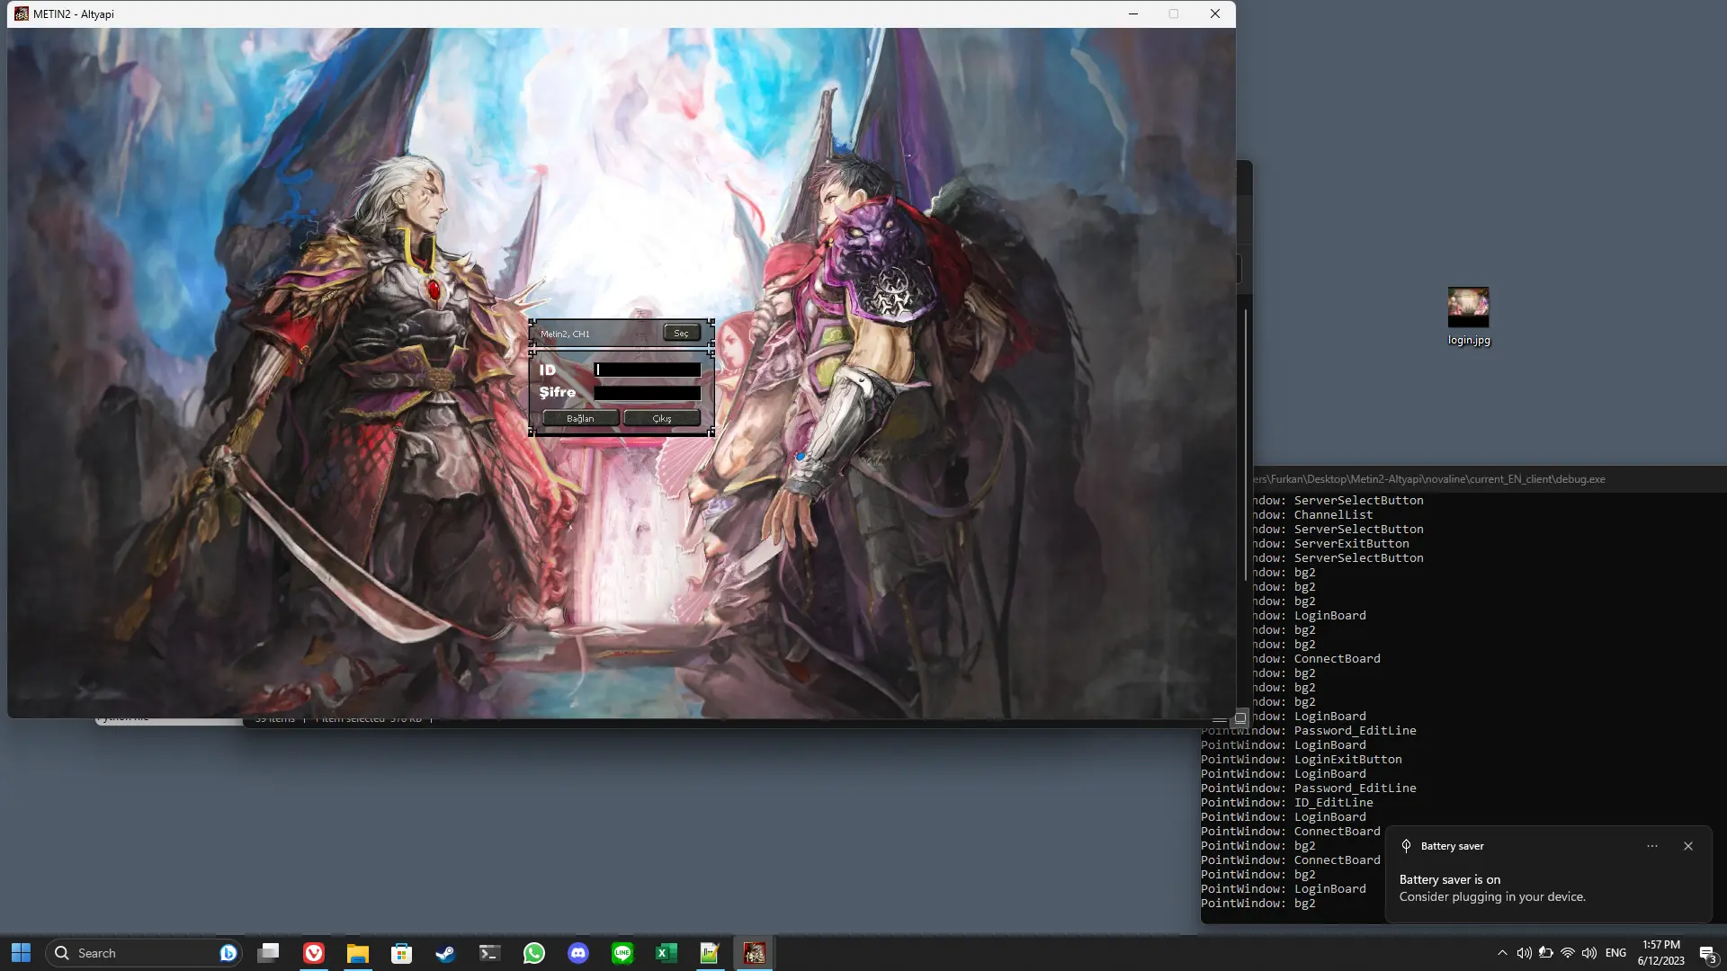
Task: Expand the hidden system tray icons
Action: pyautogui.click(x=1502, y=953)
